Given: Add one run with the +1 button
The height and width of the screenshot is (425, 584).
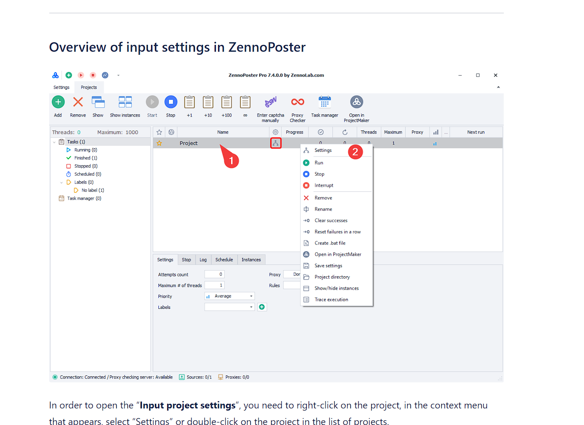Looking at the screenshot, I should [x=189, y=107].
